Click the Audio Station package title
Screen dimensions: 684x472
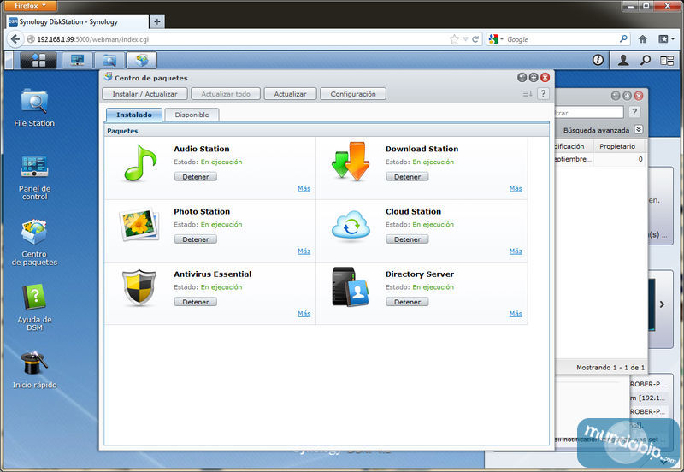pyautogui.click(x=202, y=149)
